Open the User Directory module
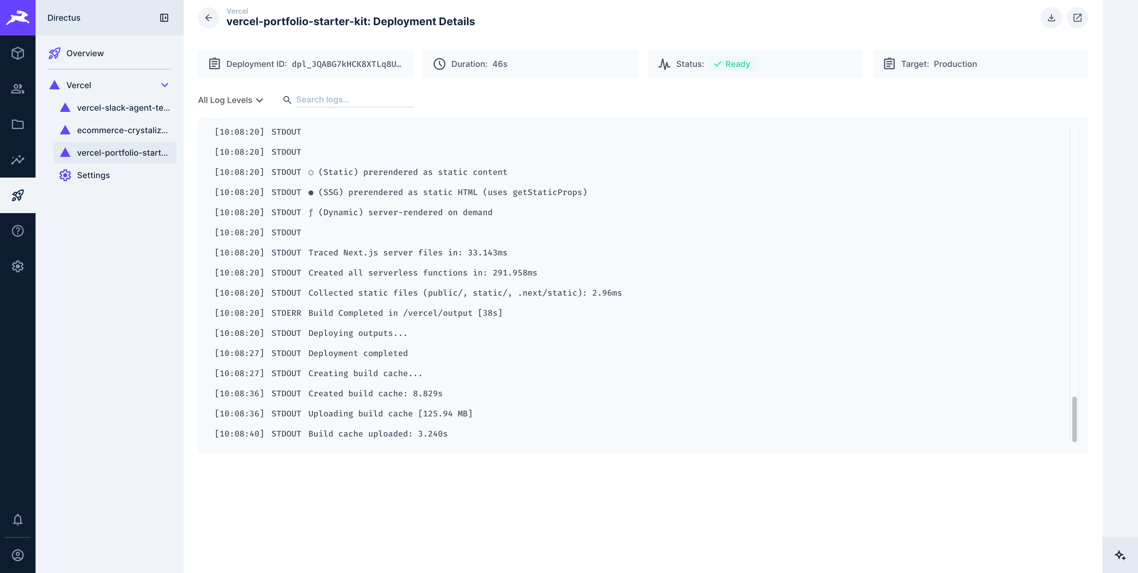The height and width of the screenshot is (573, 1138). click(x=18, y=89)
